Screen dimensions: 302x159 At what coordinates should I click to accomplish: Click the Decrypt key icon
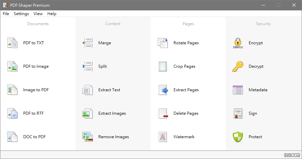pos(238,66)
